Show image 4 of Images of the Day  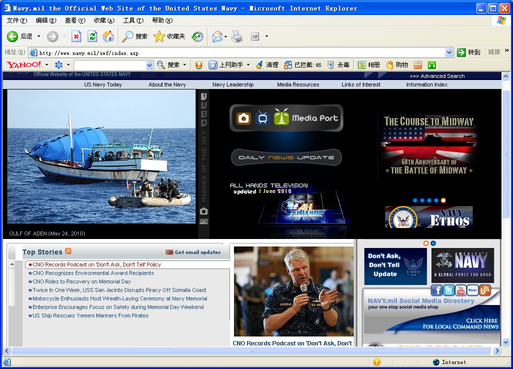pyautogui.click(x=204, y=123)
